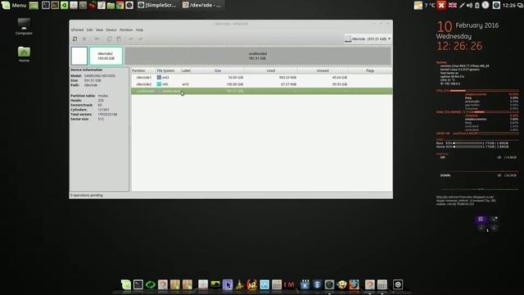Open the file manager folder icon in top panel
Screen dimensions: 524x295
[111, 6]
